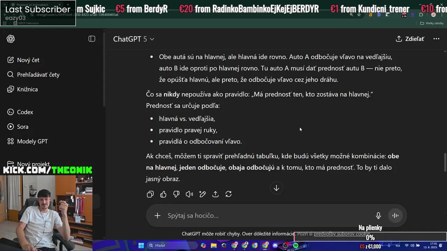This screenshot has width=447, height=251.
Task: Click the Zdieľať share button
Action: tap(410, 39)
